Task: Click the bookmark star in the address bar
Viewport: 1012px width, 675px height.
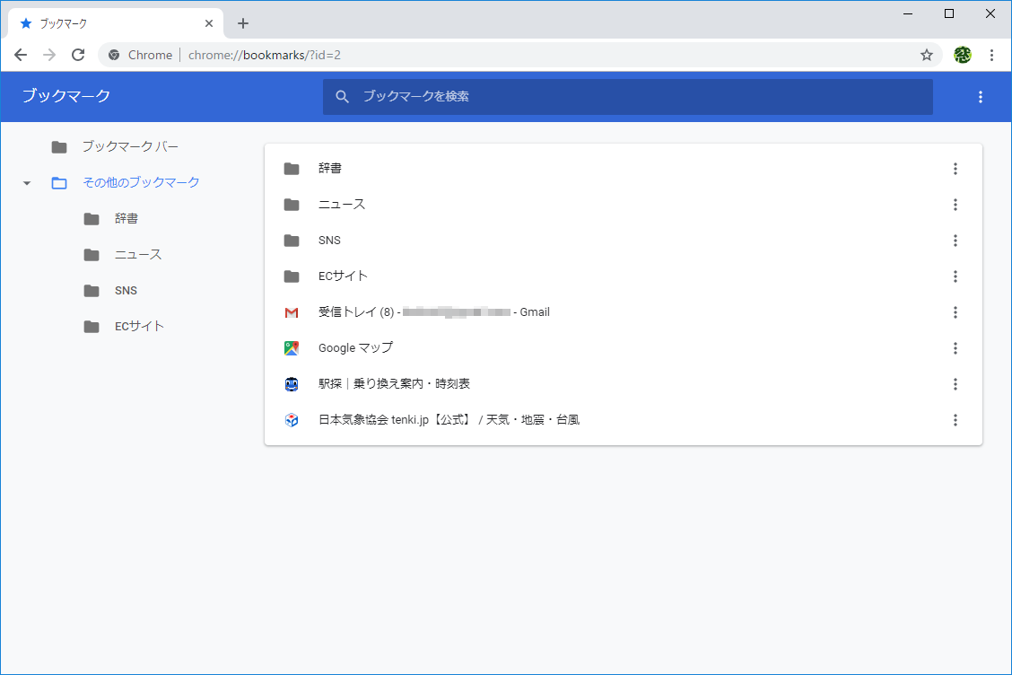Action: 926,55
